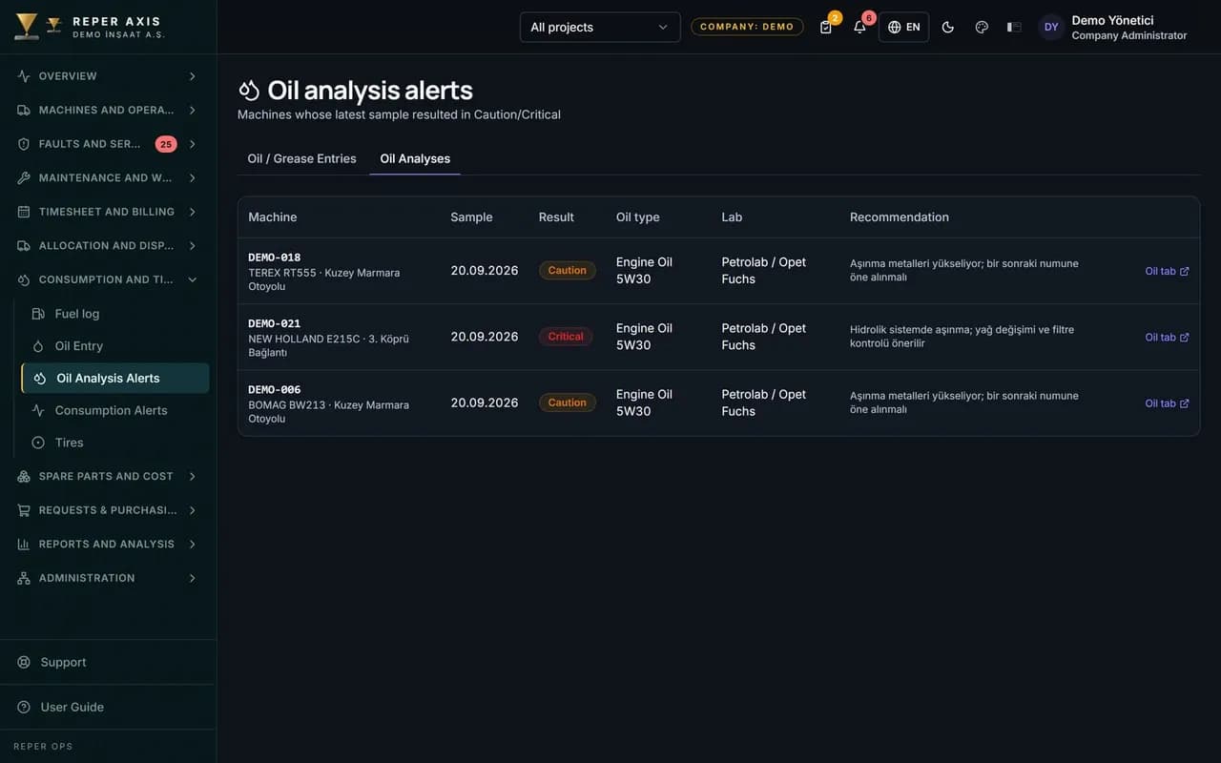The image size is (1221, 763).
Task: Open the EN language selector
Action: click(903, 27)
